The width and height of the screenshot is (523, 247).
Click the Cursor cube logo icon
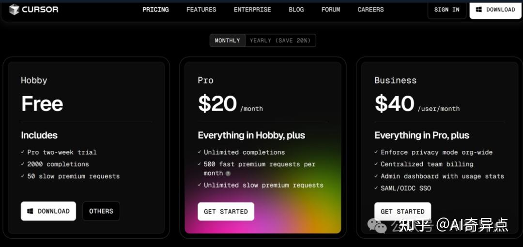[x=14, y=9]
